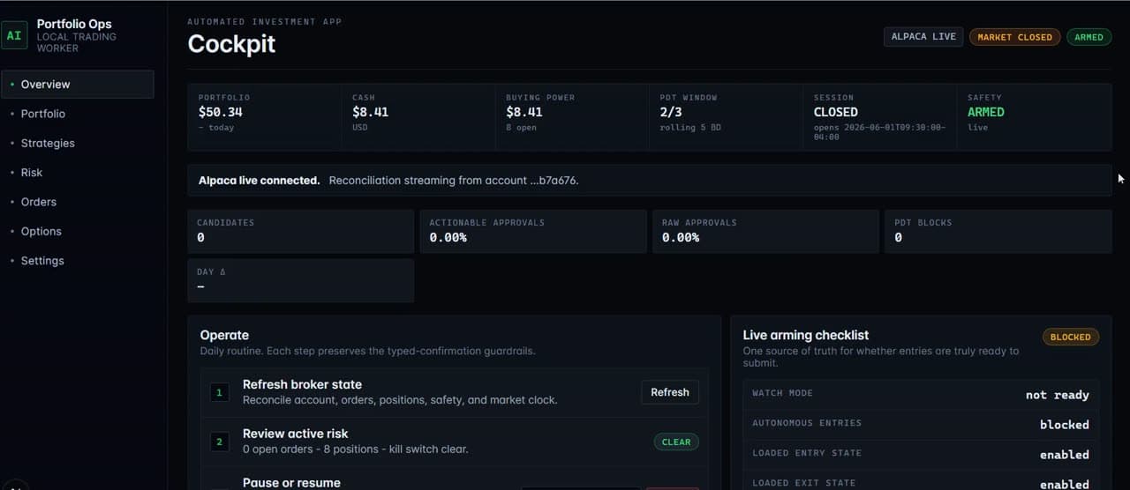Click the Operate section heading
This screenshot has height=490, width=1130.
point(224,335)
